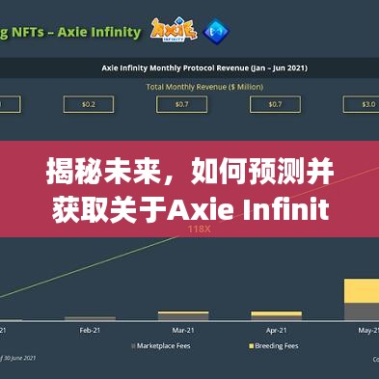Click the yellow Breeding Fees legend square

click(252, 346)
